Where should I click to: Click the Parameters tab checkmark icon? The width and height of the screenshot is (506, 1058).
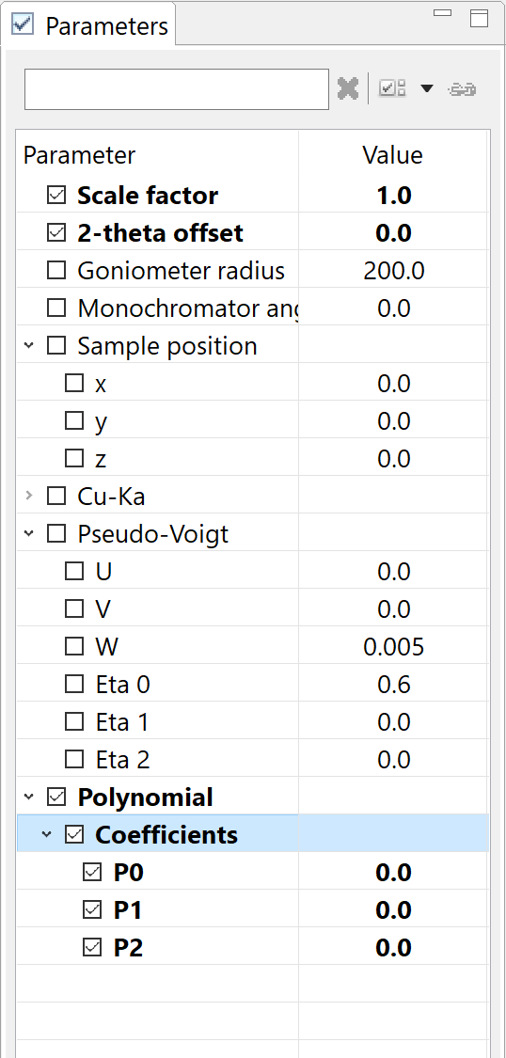tap(23, 24)
